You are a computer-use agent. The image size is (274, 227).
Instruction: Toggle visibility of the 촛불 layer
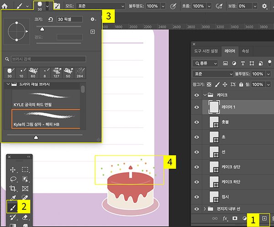[x=197, y=122]
